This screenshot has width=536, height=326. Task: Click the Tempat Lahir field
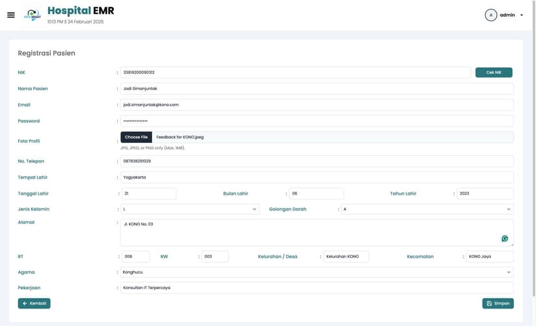pyautogui.click(x=317, y=177)
